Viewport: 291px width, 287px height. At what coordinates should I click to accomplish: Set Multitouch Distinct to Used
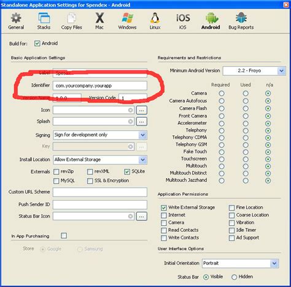pyautogui.click(x=246, y=173)
